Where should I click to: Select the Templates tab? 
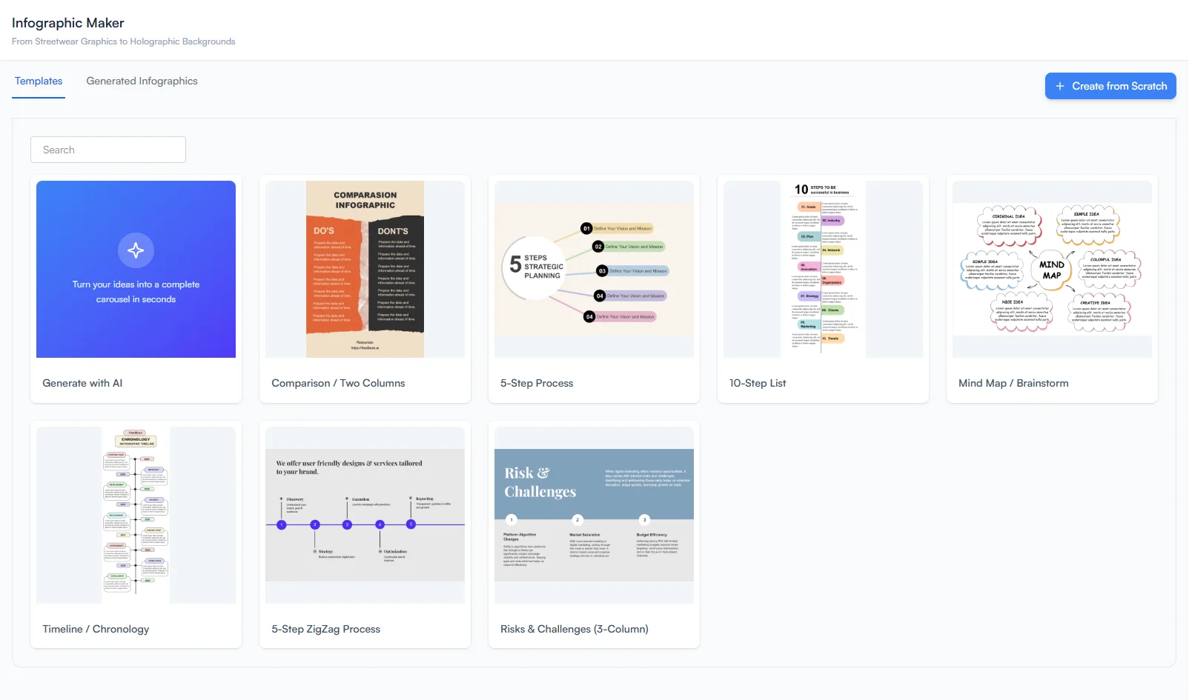pos(38,81)
